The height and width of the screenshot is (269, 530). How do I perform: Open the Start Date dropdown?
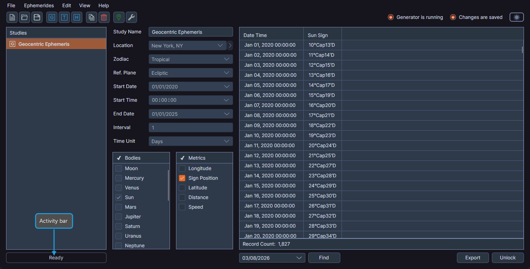tap(190, 86)
